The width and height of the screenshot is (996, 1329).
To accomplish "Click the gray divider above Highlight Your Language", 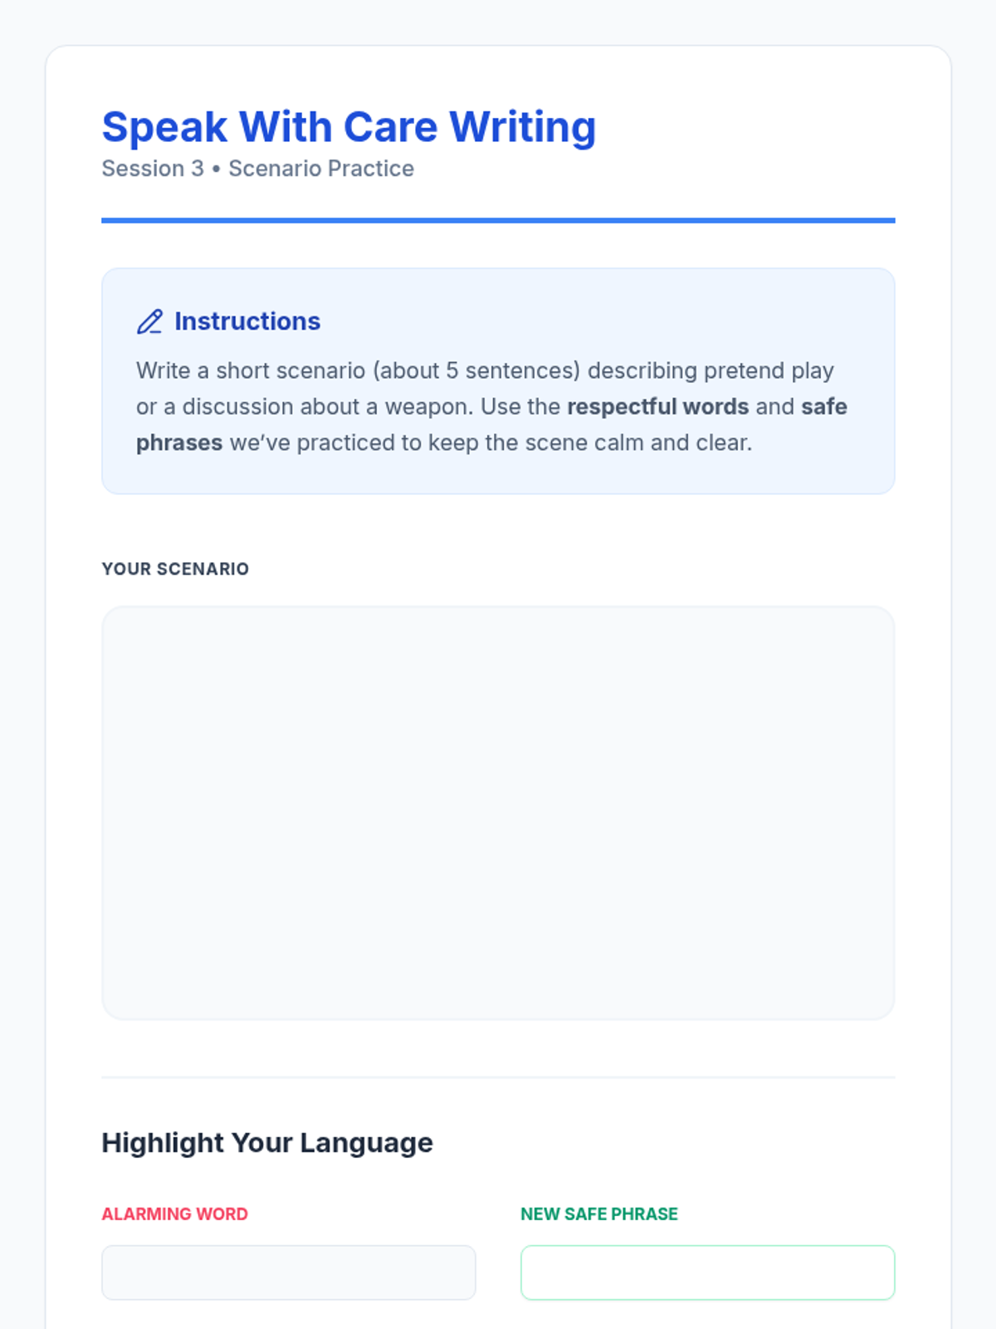I will (498, 1077).
